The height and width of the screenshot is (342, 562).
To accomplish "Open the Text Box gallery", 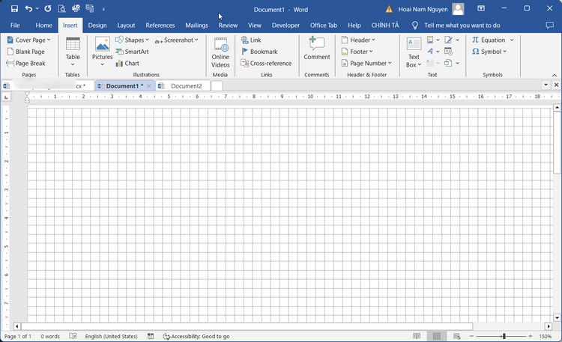I will click(414, 52).
